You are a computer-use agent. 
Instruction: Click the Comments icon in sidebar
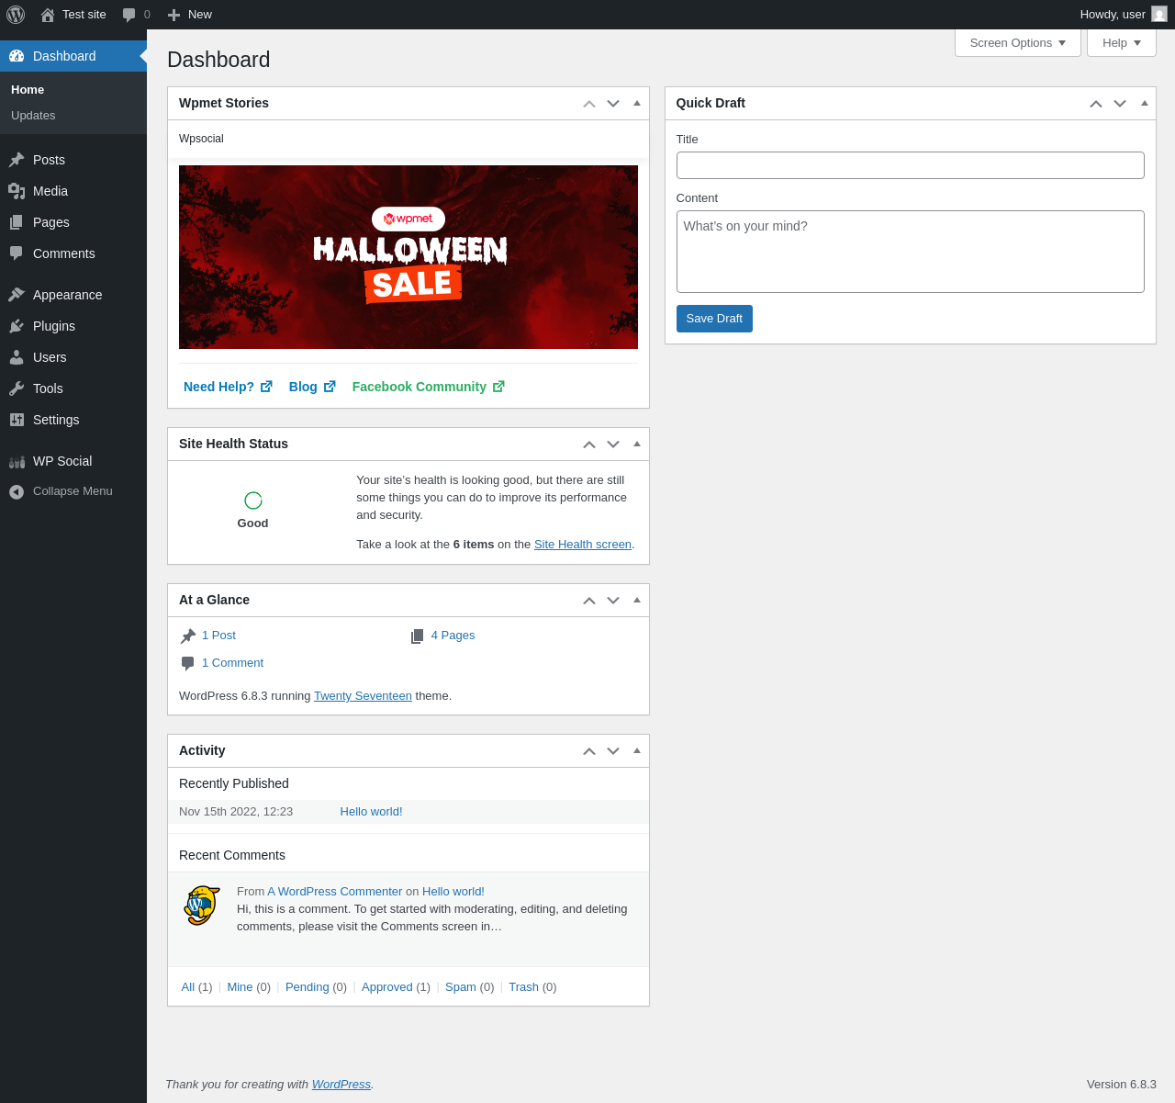point(17,253)
